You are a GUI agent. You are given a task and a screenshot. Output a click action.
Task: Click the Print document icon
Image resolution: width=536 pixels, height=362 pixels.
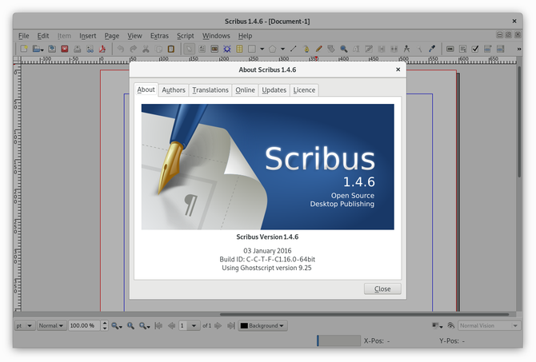click(78, 49)
